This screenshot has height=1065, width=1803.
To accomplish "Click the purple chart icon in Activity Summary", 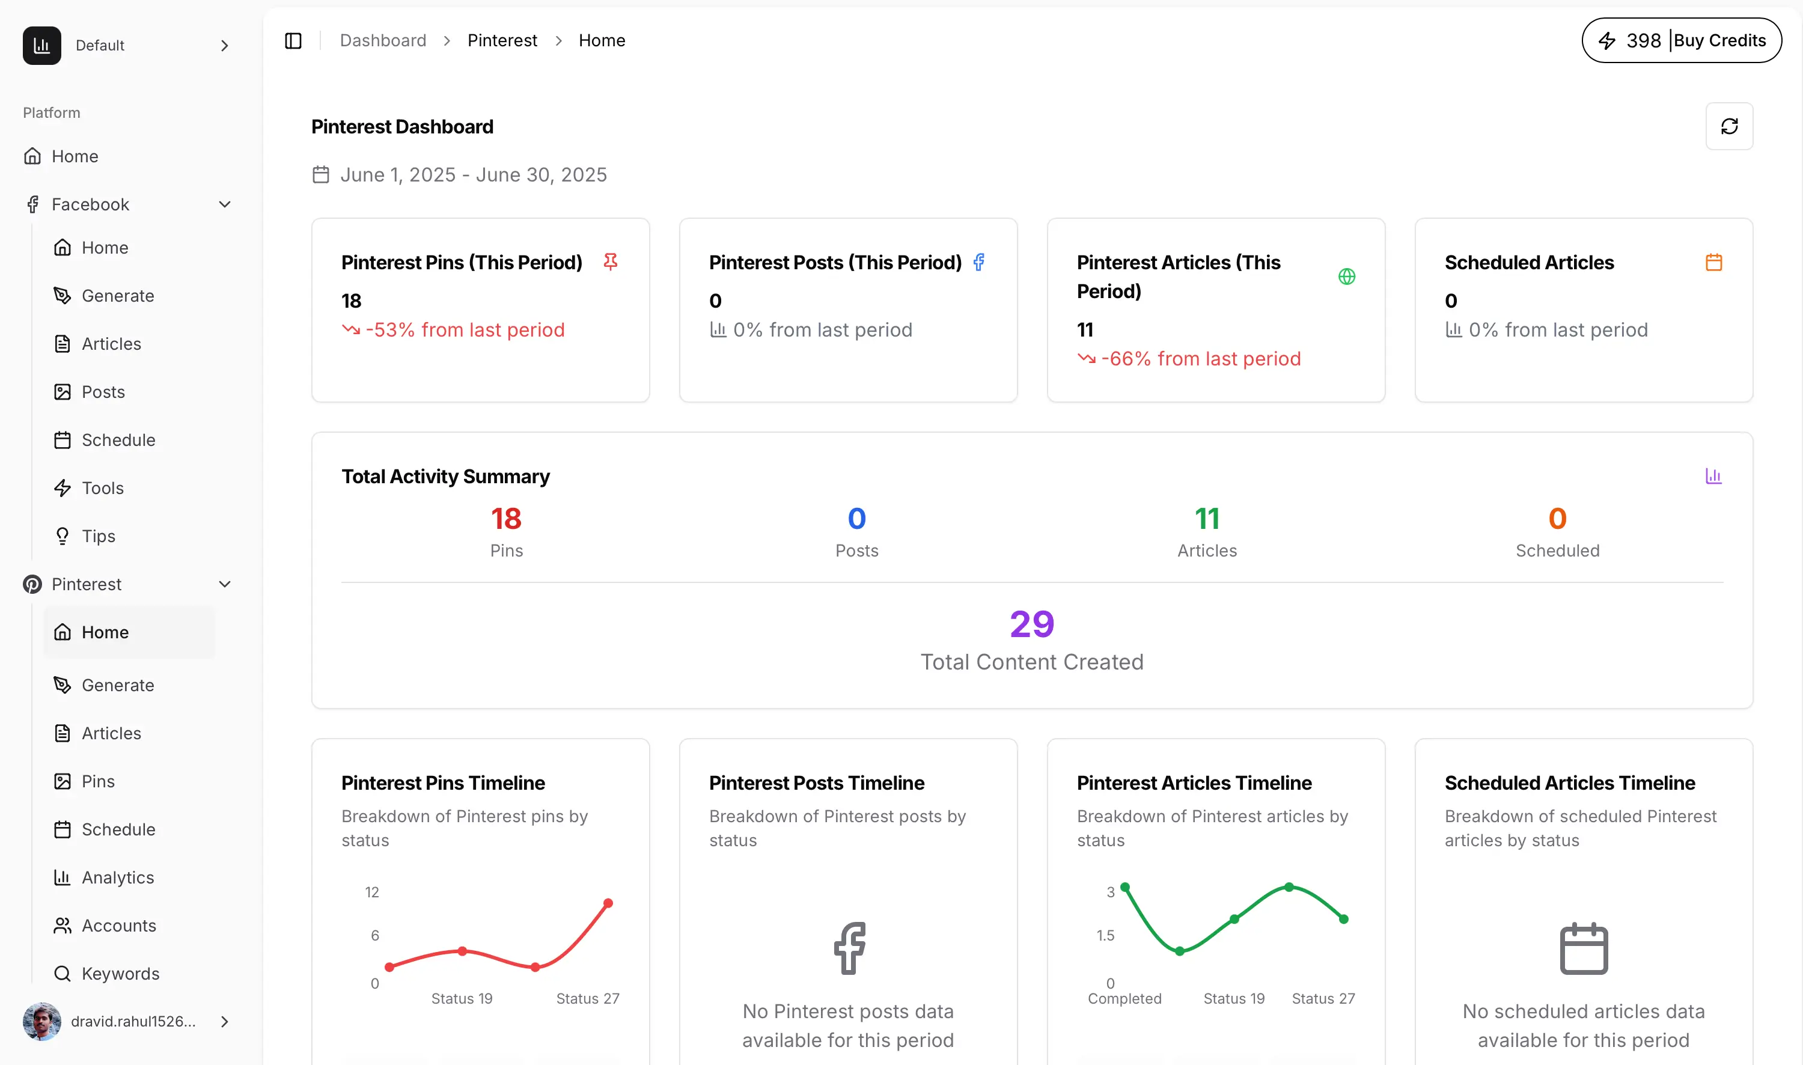I will 1713,476.
